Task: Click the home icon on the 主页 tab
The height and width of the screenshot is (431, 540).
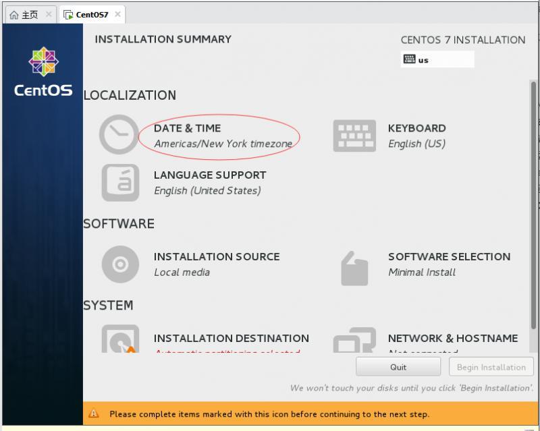Action: tap(13, 15)
